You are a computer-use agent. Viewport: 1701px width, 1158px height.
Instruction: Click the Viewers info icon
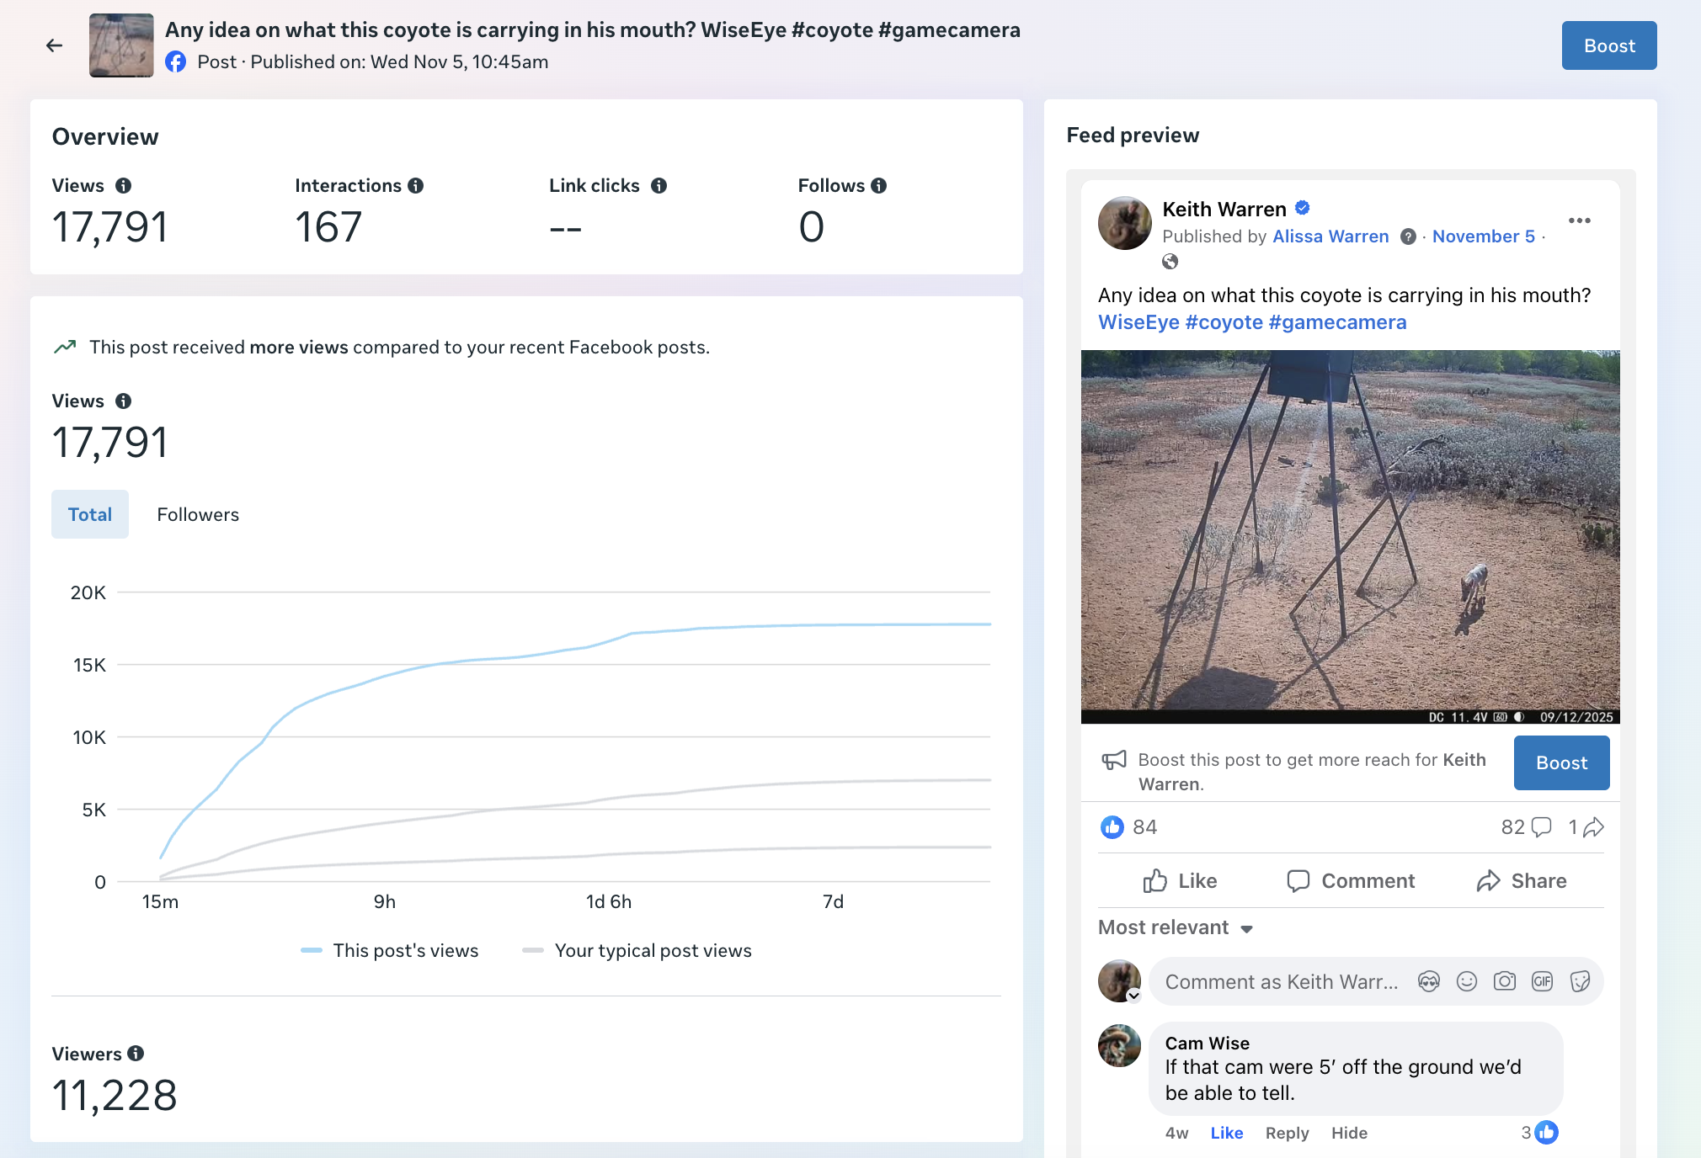(136, 1054)
